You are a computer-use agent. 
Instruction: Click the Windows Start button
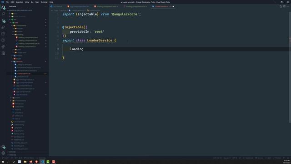pos(3,162)
